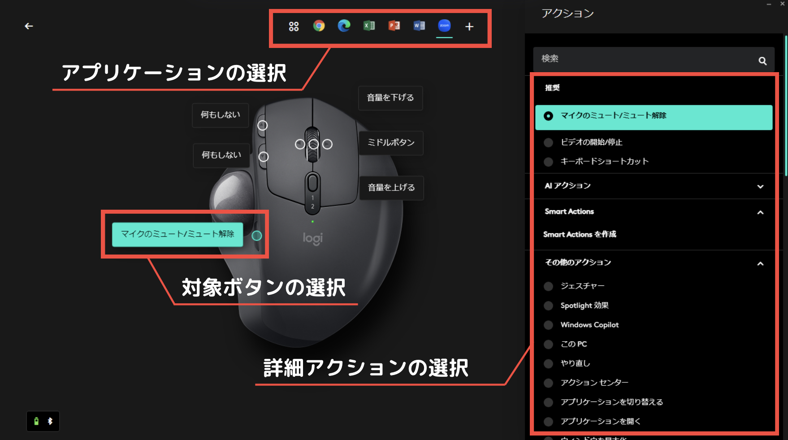Select the Microsoft Edge profile
Image resolution: width=788 pixels, height=440 pixels.
pyautogui.click(x=344, y=26)
